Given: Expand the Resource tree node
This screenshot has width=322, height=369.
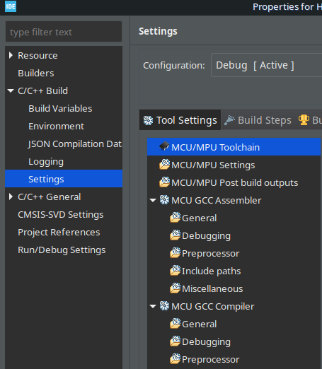Looking at the screenshot, I should click(x=11, y=55).
